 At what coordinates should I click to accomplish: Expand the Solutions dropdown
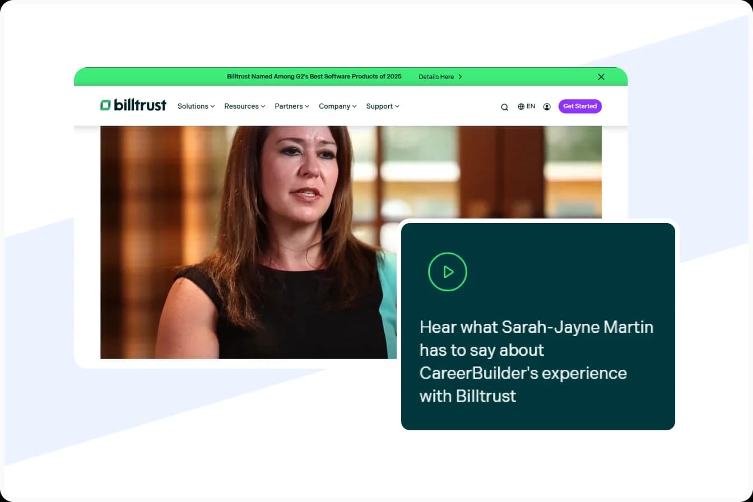pyautogui.click(x=196, y=106)
